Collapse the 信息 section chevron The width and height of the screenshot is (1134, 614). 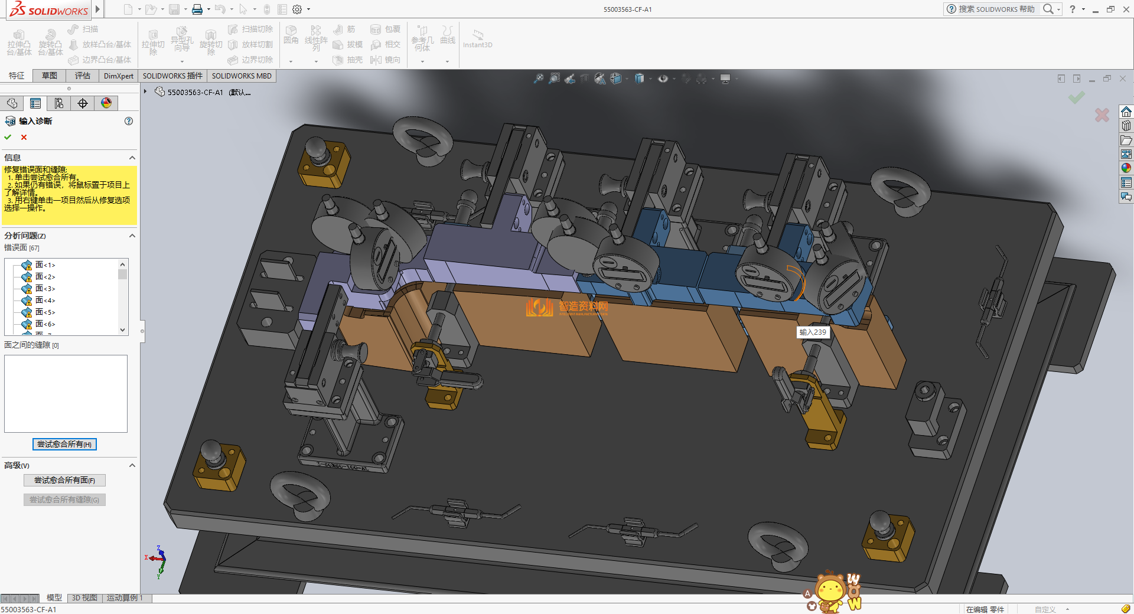(132, 158)
